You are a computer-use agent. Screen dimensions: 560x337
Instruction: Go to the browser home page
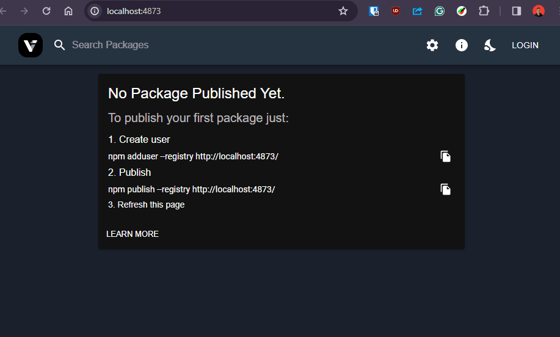[x=68, y=11]
